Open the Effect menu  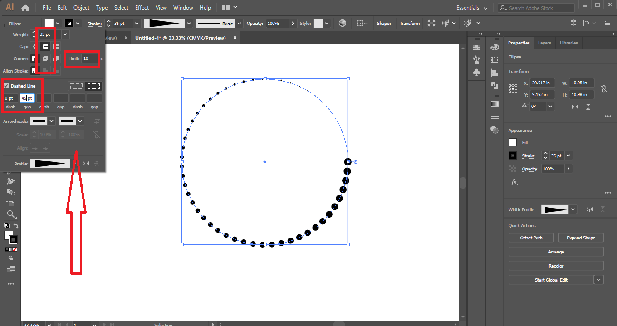142,8
